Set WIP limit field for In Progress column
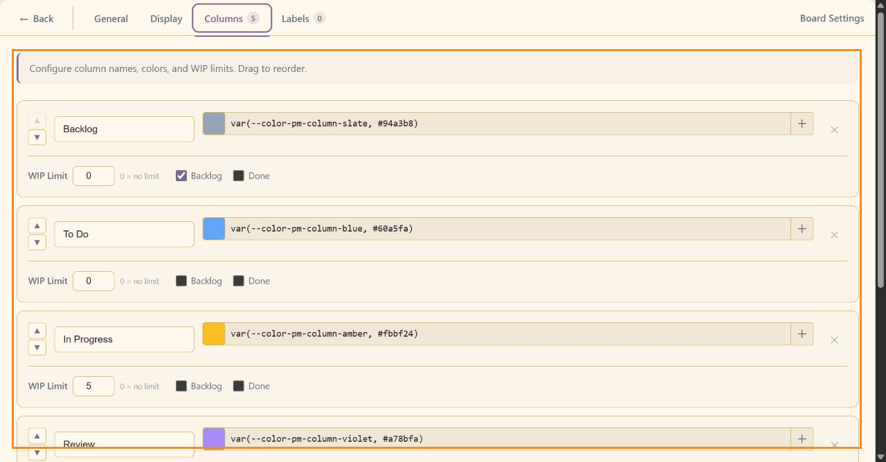Image resolution: width=886 pixels, height=462 pixels. (93, 386)
